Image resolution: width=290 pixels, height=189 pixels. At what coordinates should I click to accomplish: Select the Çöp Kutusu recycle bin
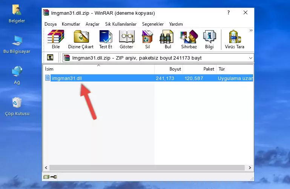[x=17, y=106]
